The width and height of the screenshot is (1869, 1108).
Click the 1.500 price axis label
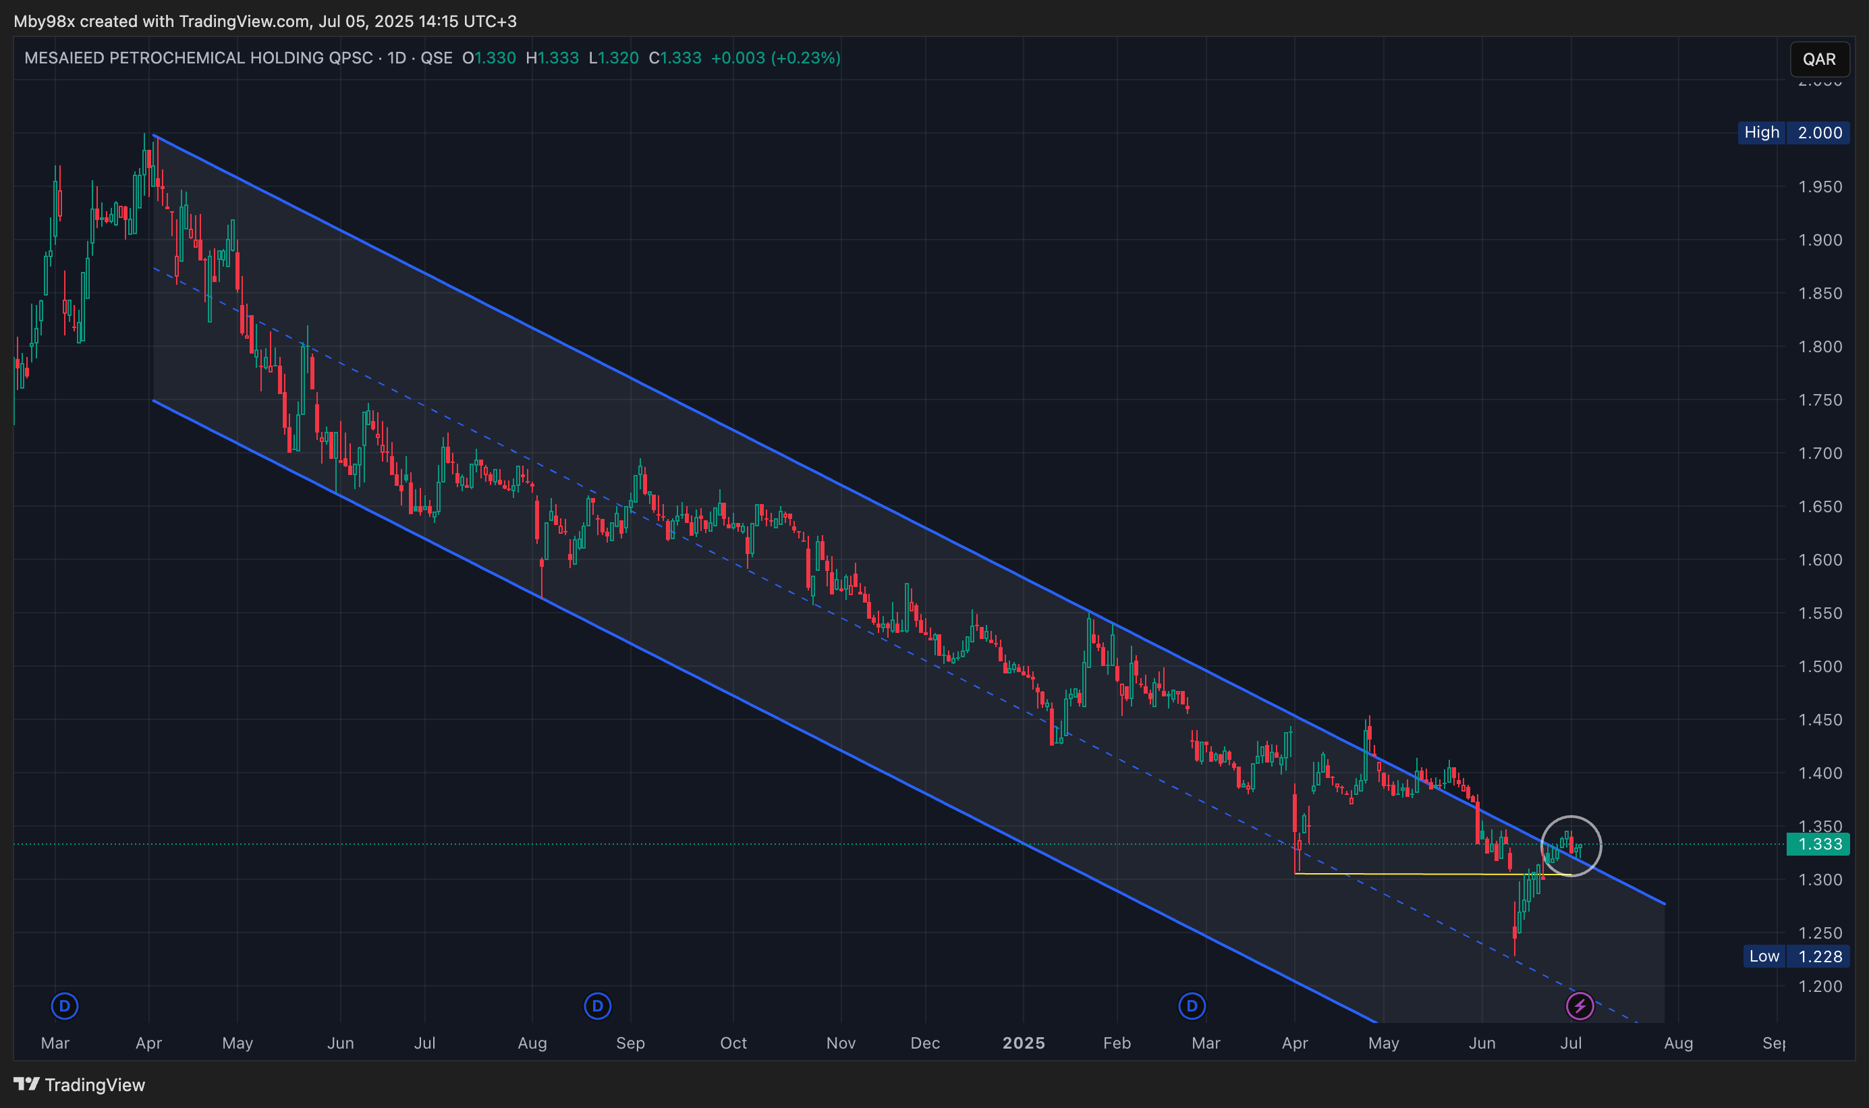click(x=1820, y=666)
